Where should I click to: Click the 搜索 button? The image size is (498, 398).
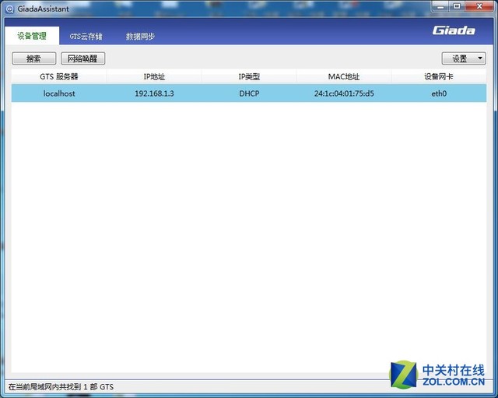pyautogui.click(x=34, y=58)
